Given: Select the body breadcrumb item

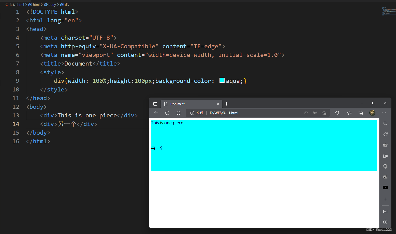Looking at the screenshot, I should (50, 5).
